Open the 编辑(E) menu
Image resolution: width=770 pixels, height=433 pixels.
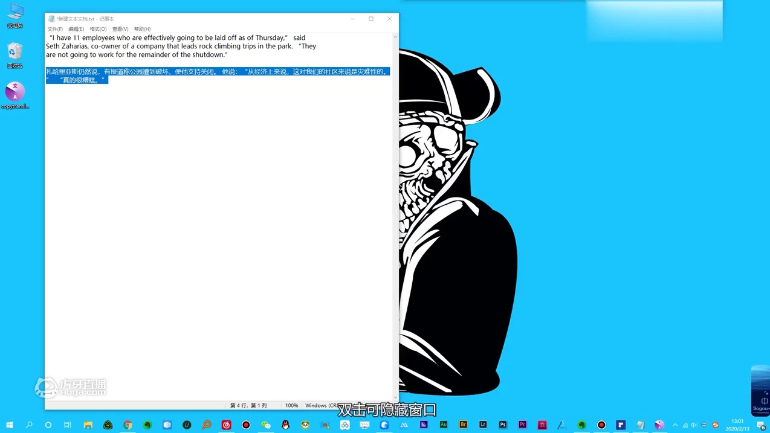[76, 29]
